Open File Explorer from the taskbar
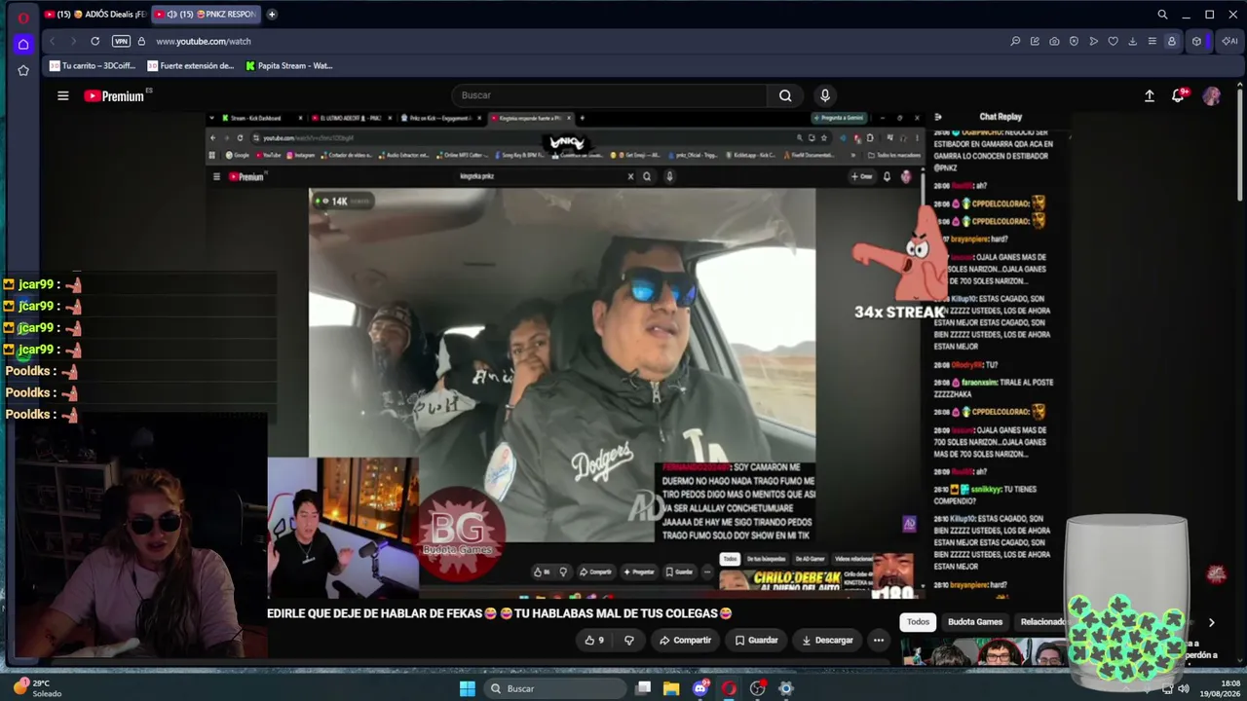The width and height of the screenshot is (1247, 701). (671, 688)
